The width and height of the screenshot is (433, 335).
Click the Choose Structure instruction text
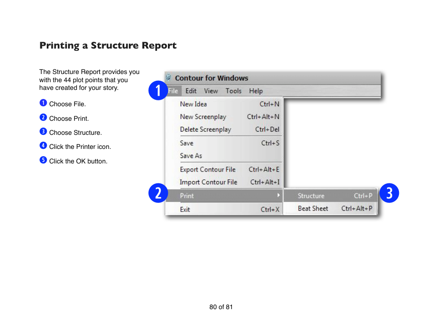75,133
